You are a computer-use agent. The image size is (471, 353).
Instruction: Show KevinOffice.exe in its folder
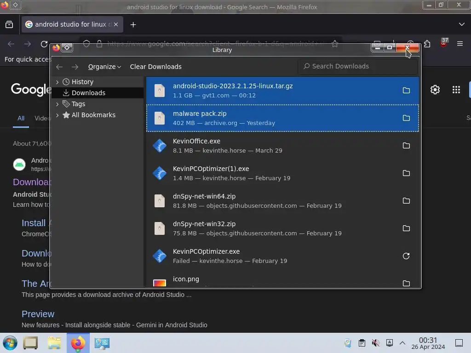point(406,146)
